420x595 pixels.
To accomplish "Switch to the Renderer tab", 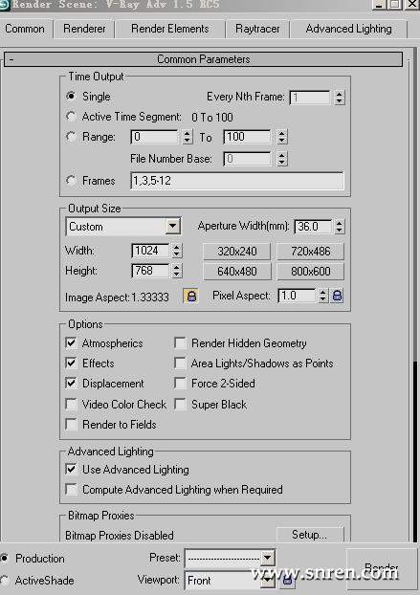I will pyautogui.click(x=84, y=29).
